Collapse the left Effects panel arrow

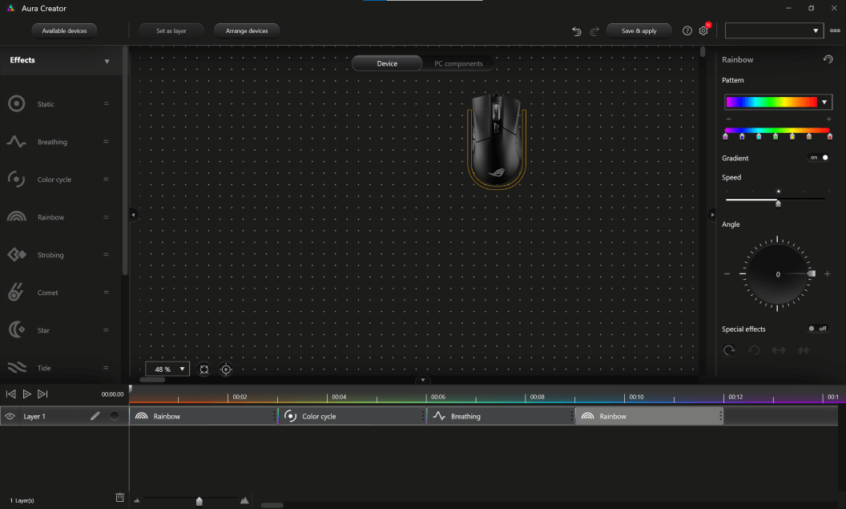(x=133, y=215)
